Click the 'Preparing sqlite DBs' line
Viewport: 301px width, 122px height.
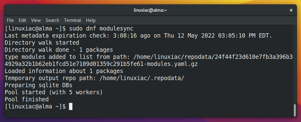coord(39,85)
